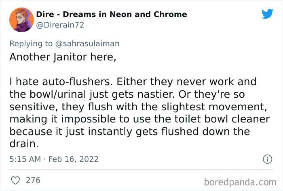Click the "Replying to" label
This screenshot has width=283, height=191.
[31, 44]
